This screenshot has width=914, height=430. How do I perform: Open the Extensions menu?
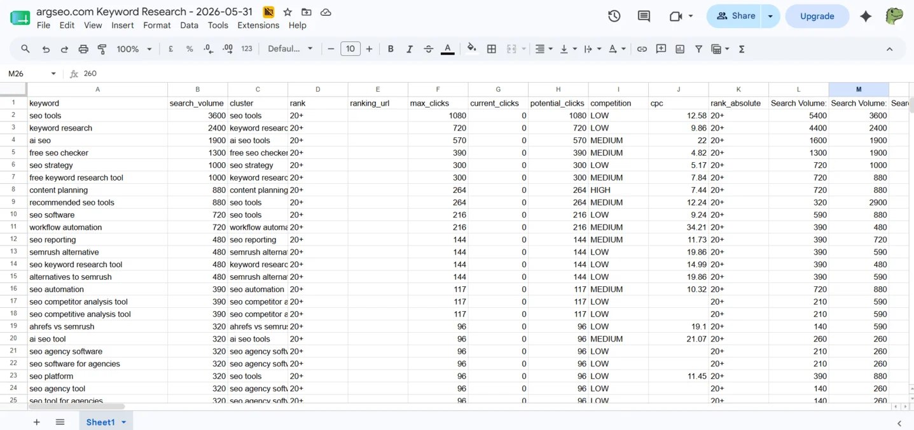tap(258, 25)
